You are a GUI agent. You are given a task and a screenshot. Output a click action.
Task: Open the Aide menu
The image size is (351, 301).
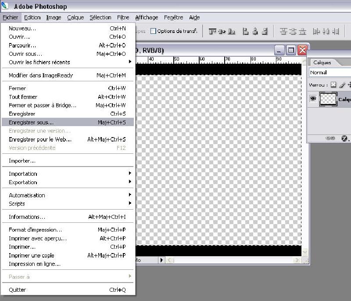[x=194, y=17]
